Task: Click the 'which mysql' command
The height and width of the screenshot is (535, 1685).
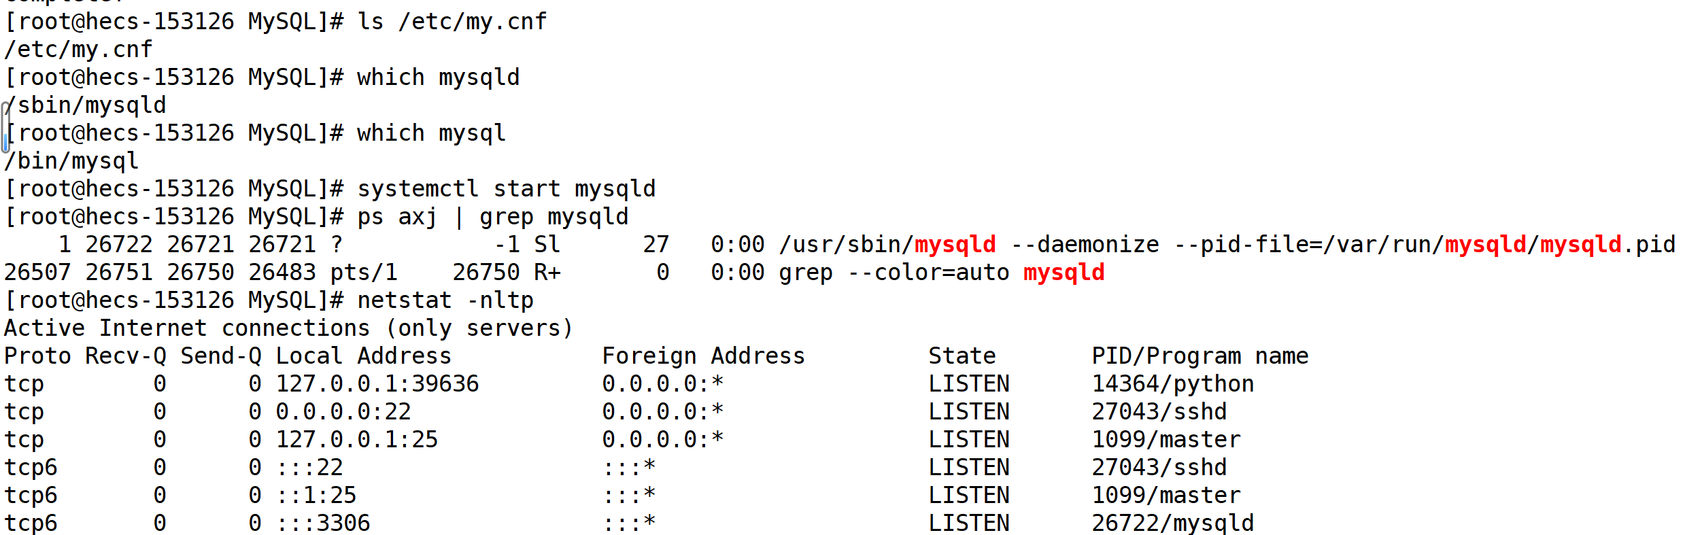Action: pos(432,133)
